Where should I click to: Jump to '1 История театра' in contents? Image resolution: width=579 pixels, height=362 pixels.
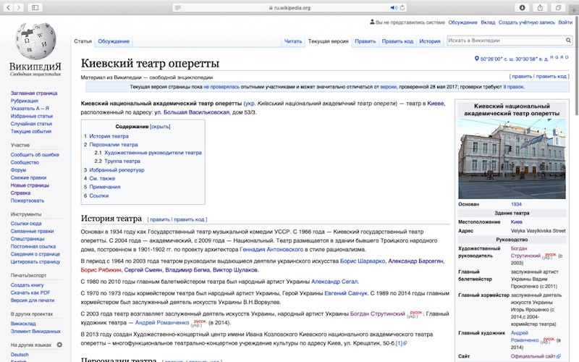click(x=106, y=136)
